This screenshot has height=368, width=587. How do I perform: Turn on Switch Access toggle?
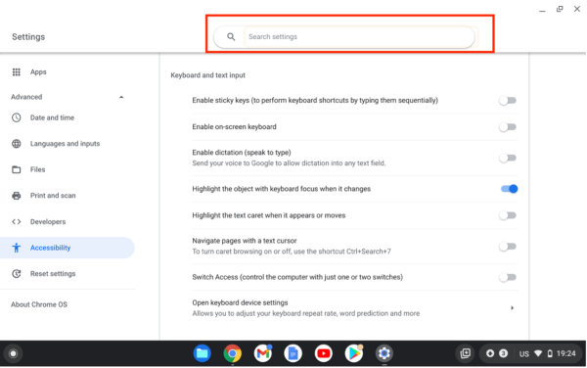(x=508, y=277)
